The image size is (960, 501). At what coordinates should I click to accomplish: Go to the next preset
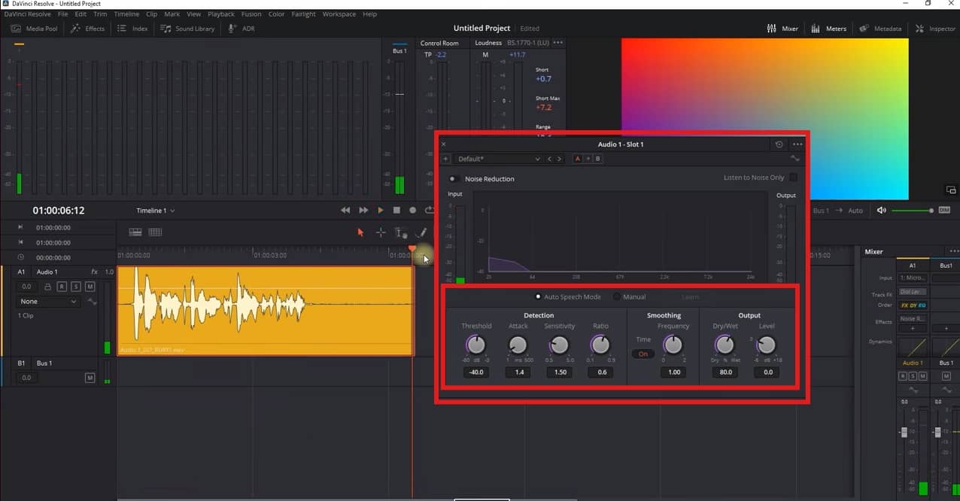click(x=559, y=159)
